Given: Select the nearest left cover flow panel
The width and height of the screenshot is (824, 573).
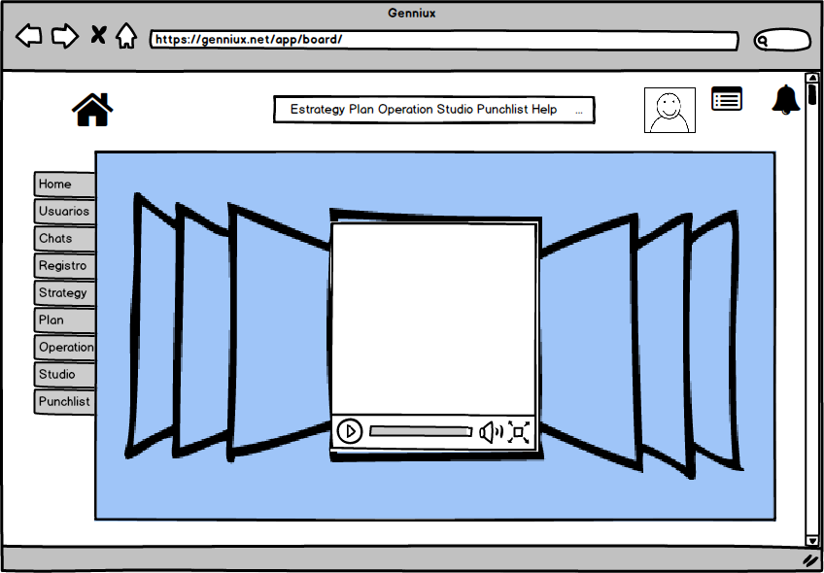Looking at the screenshot, I should 280,332.
